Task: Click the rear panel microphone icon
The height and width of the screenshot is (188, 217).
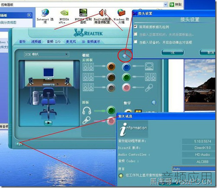Action: coord(149,88)
